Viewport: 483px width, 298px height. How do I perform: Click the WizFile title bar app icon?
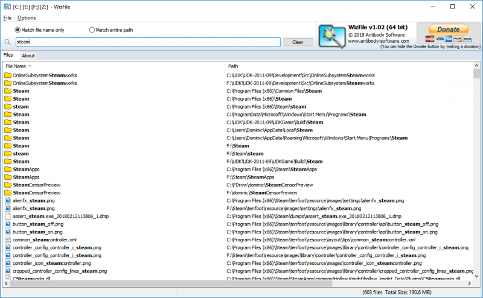coord(7,7)
